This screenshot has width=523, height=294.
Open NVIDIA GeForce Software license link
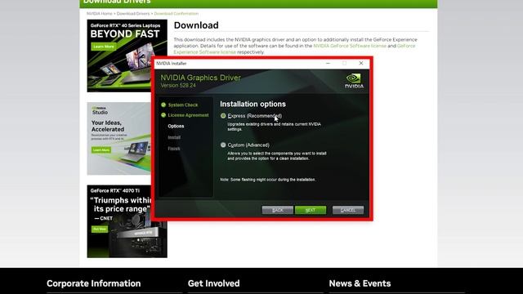pos(350,46)
